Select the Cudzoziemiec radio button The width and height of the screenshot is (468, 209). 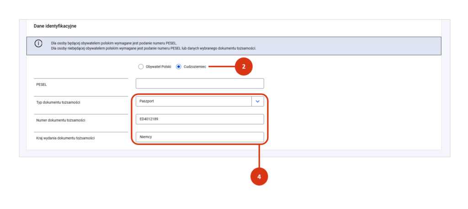point(179,67)
